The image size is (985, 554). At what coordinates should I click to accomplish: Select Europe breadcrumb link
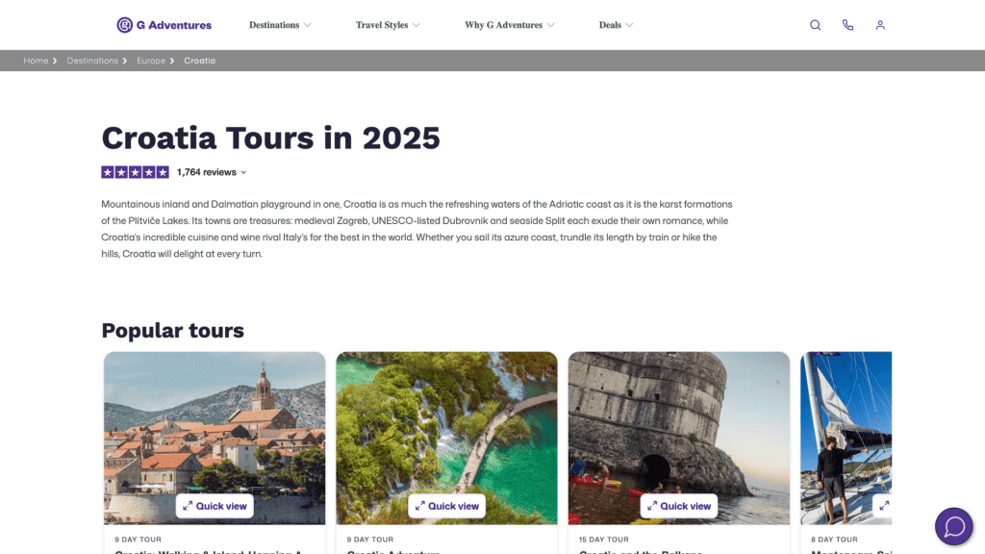coord(151,61)
